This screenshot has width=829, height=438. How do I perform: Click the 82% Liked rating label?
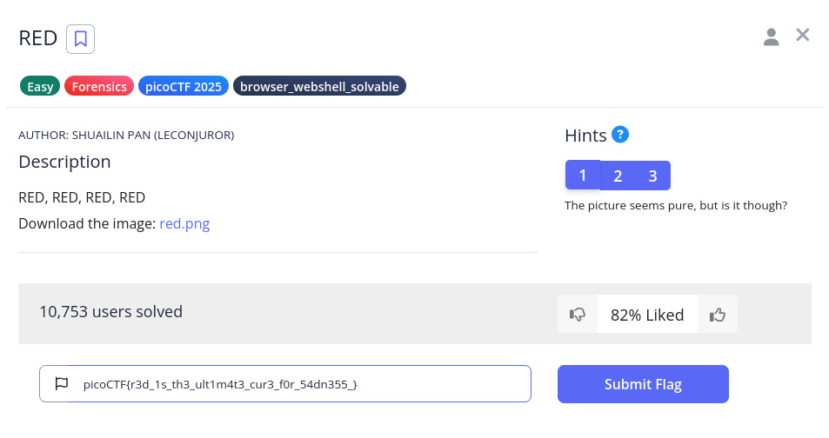coord(647,315)
